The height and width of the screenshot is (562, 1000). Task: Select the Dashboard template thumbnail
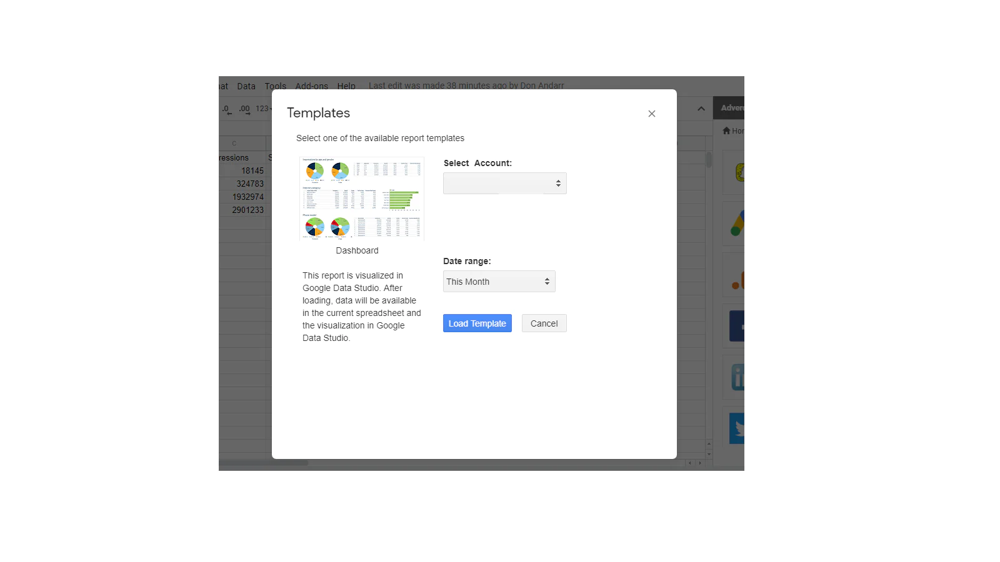(362, 199)
